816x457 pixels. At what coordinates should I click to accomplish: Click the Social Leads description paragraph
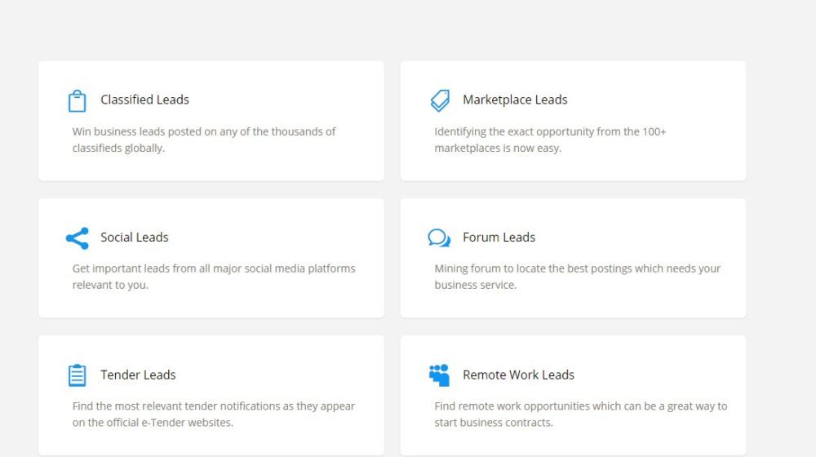tap(214, 277)
